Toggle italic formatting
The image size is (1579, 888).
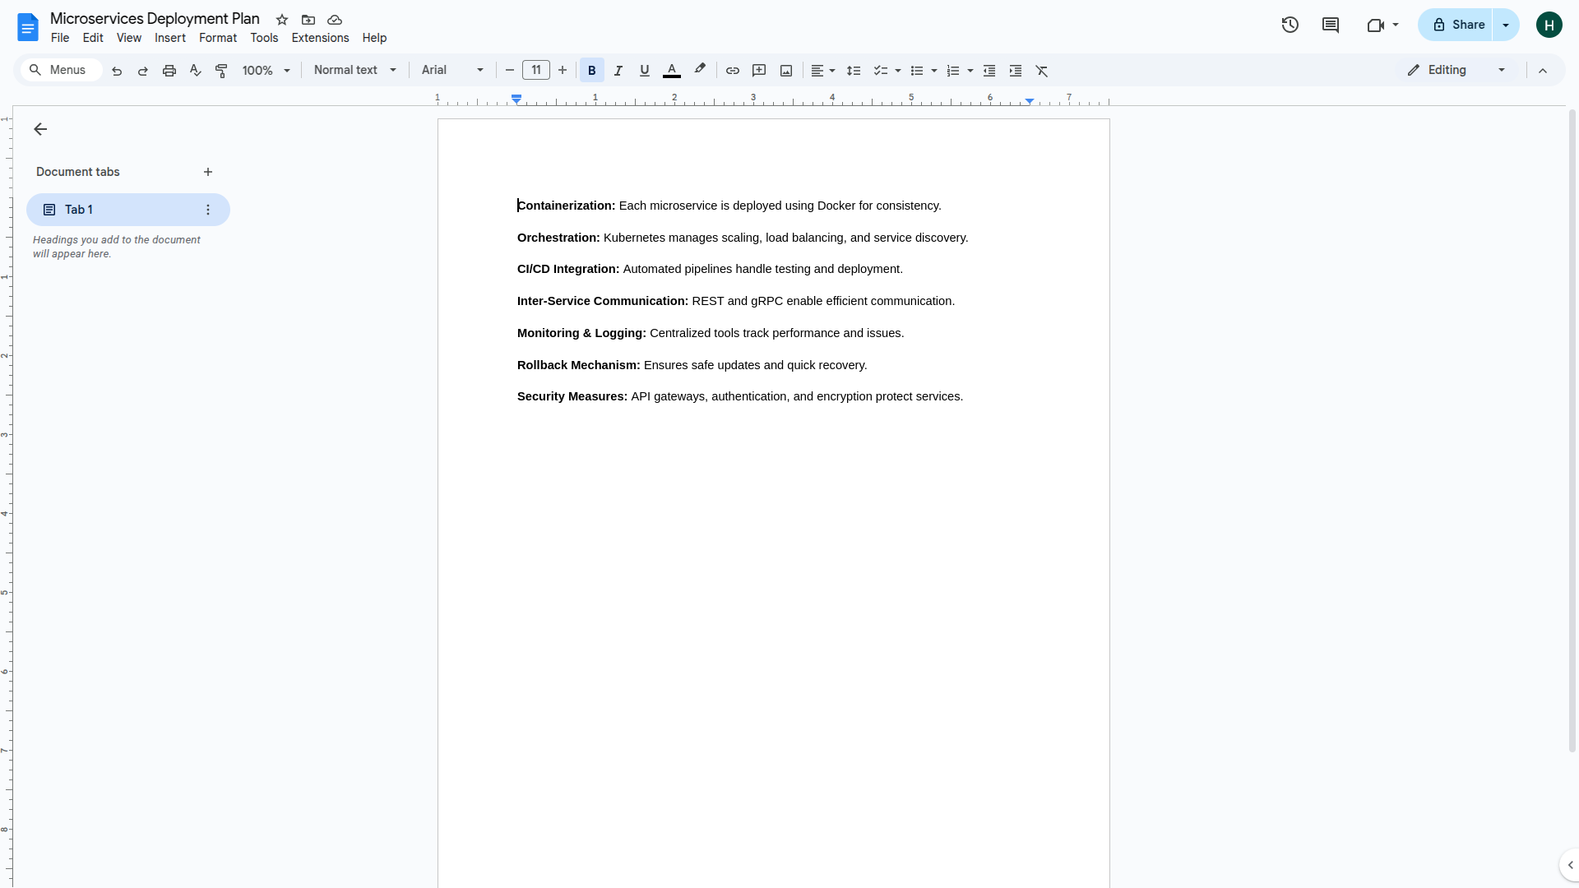click(618, 71)
